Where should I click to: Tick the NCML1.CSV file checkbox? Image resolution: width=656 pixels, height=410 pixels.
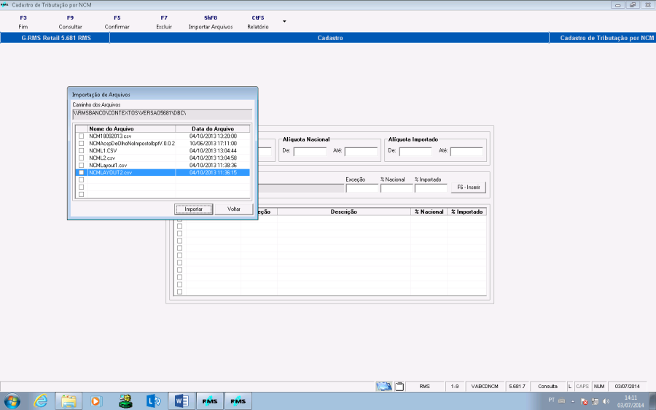click(81, 151)
